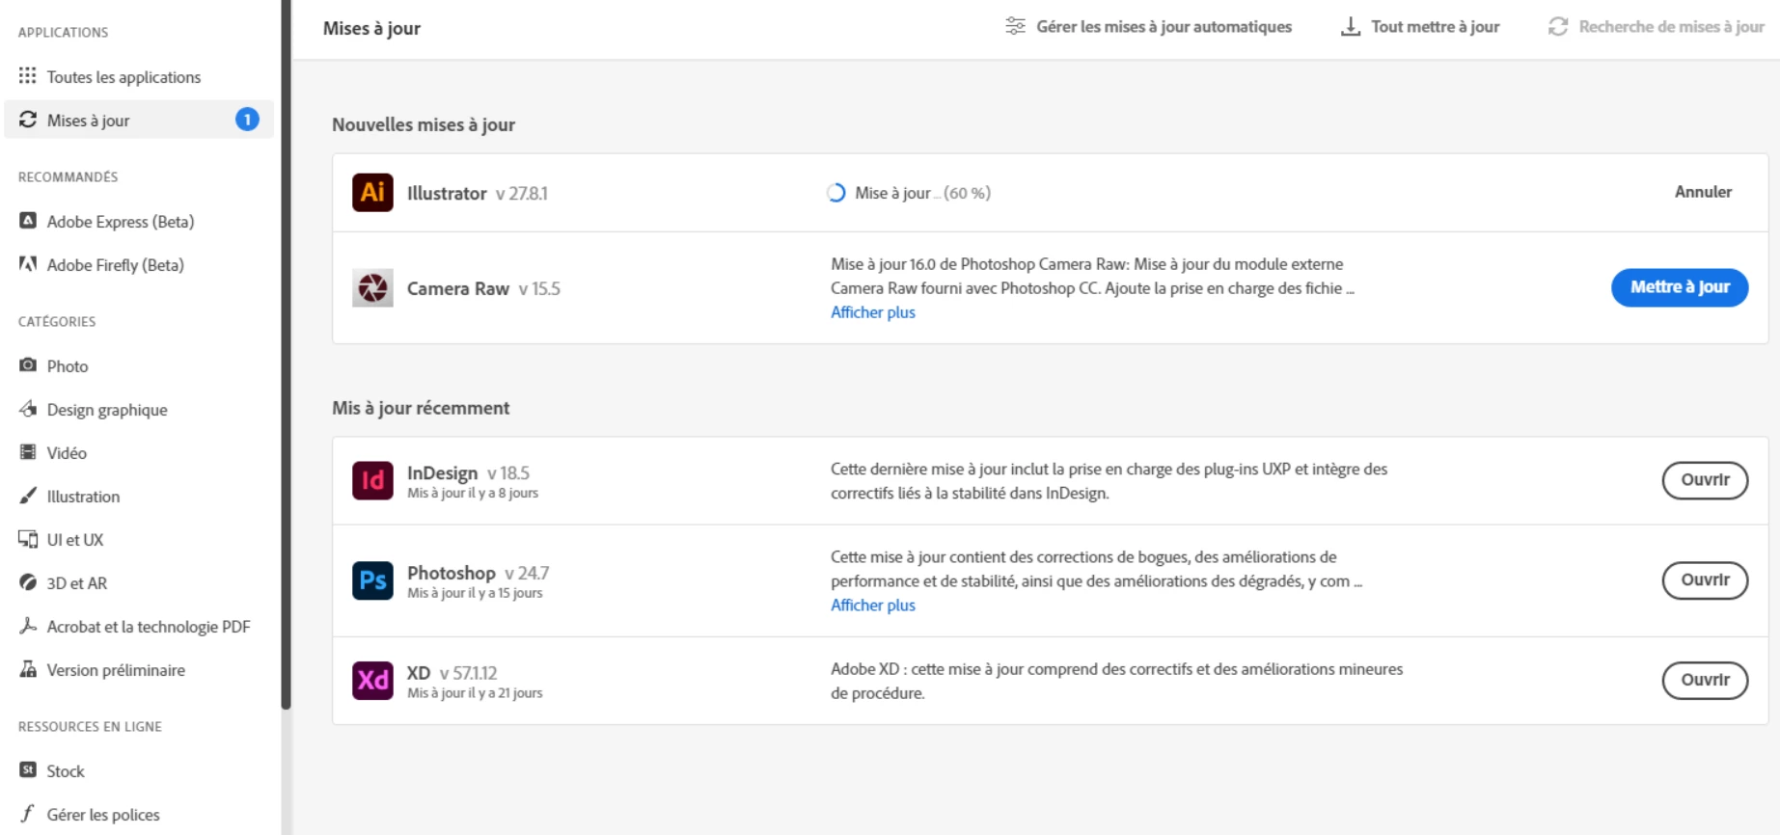The height and width of the screenshot is (835, 1780).
Task: Open the Photo category
Action: (68, 366)
